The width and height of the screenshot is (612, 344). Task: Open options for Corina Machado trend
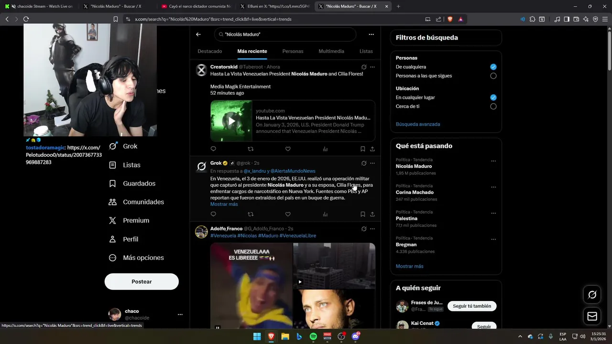pos(493,187)
